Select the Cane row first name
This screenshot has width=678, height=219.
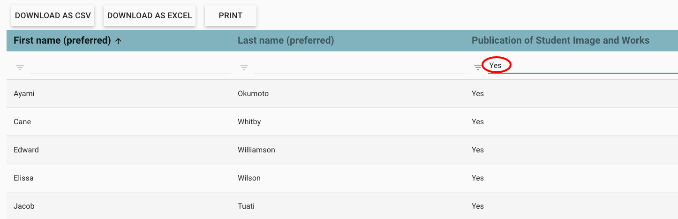click(23, 122)
